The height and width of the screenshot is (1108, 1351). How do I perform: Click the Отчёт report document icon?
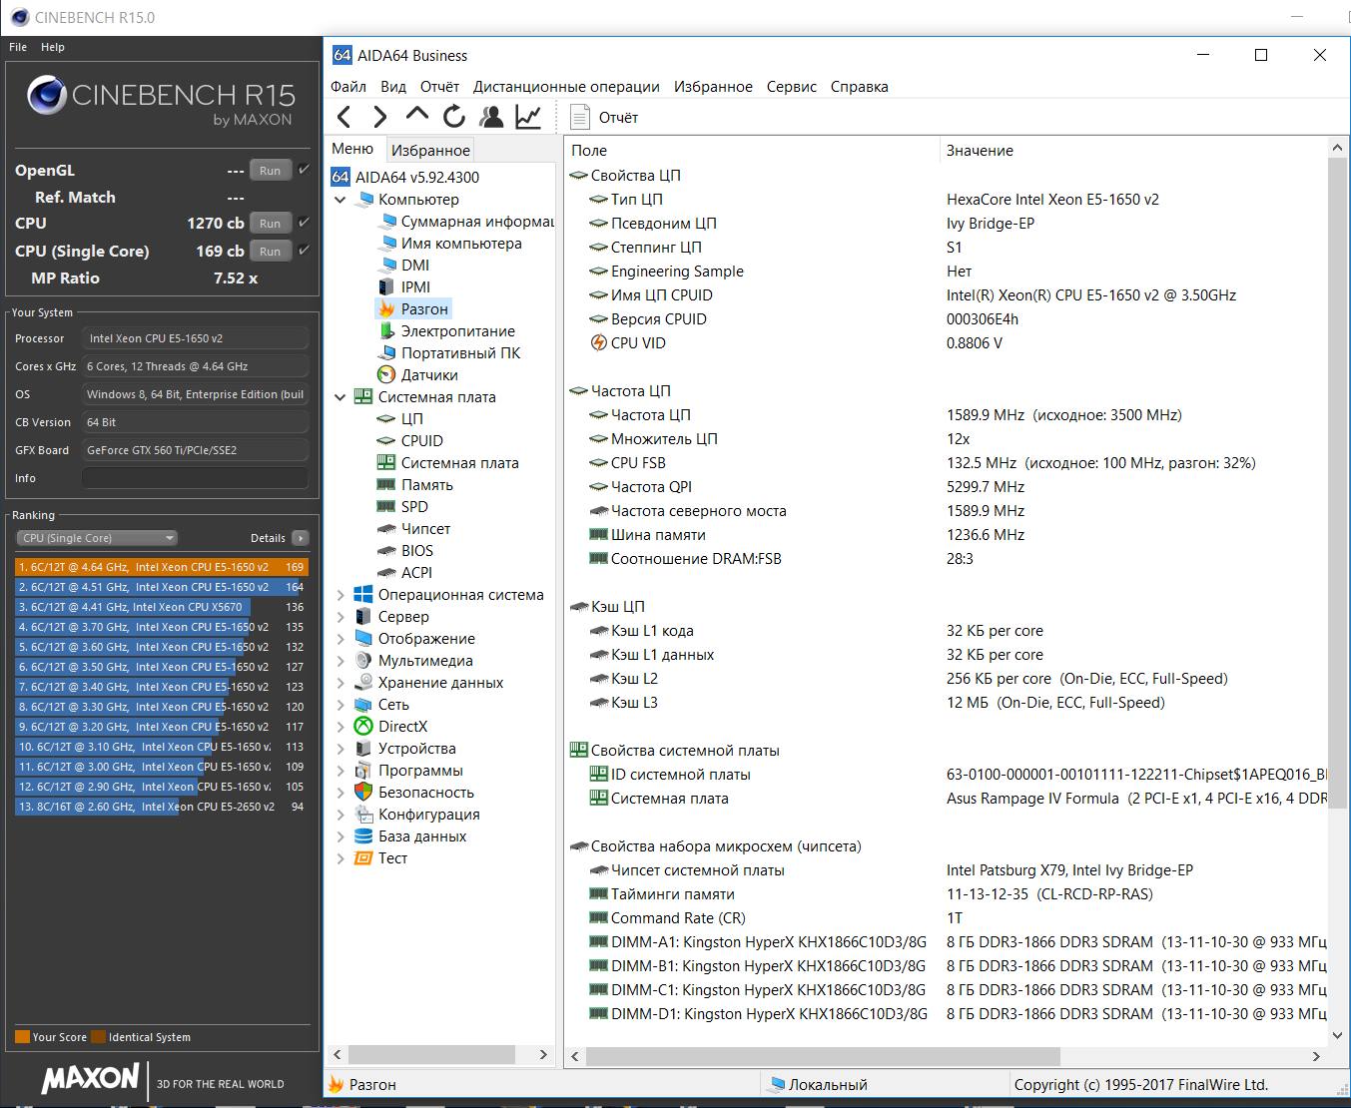579,118
